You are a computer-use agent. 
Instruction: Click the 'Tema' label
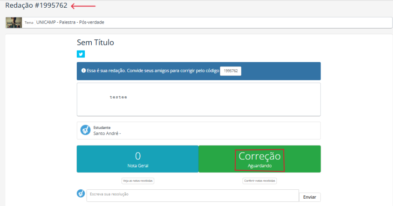pyautogui.click(x=29, y=23)
